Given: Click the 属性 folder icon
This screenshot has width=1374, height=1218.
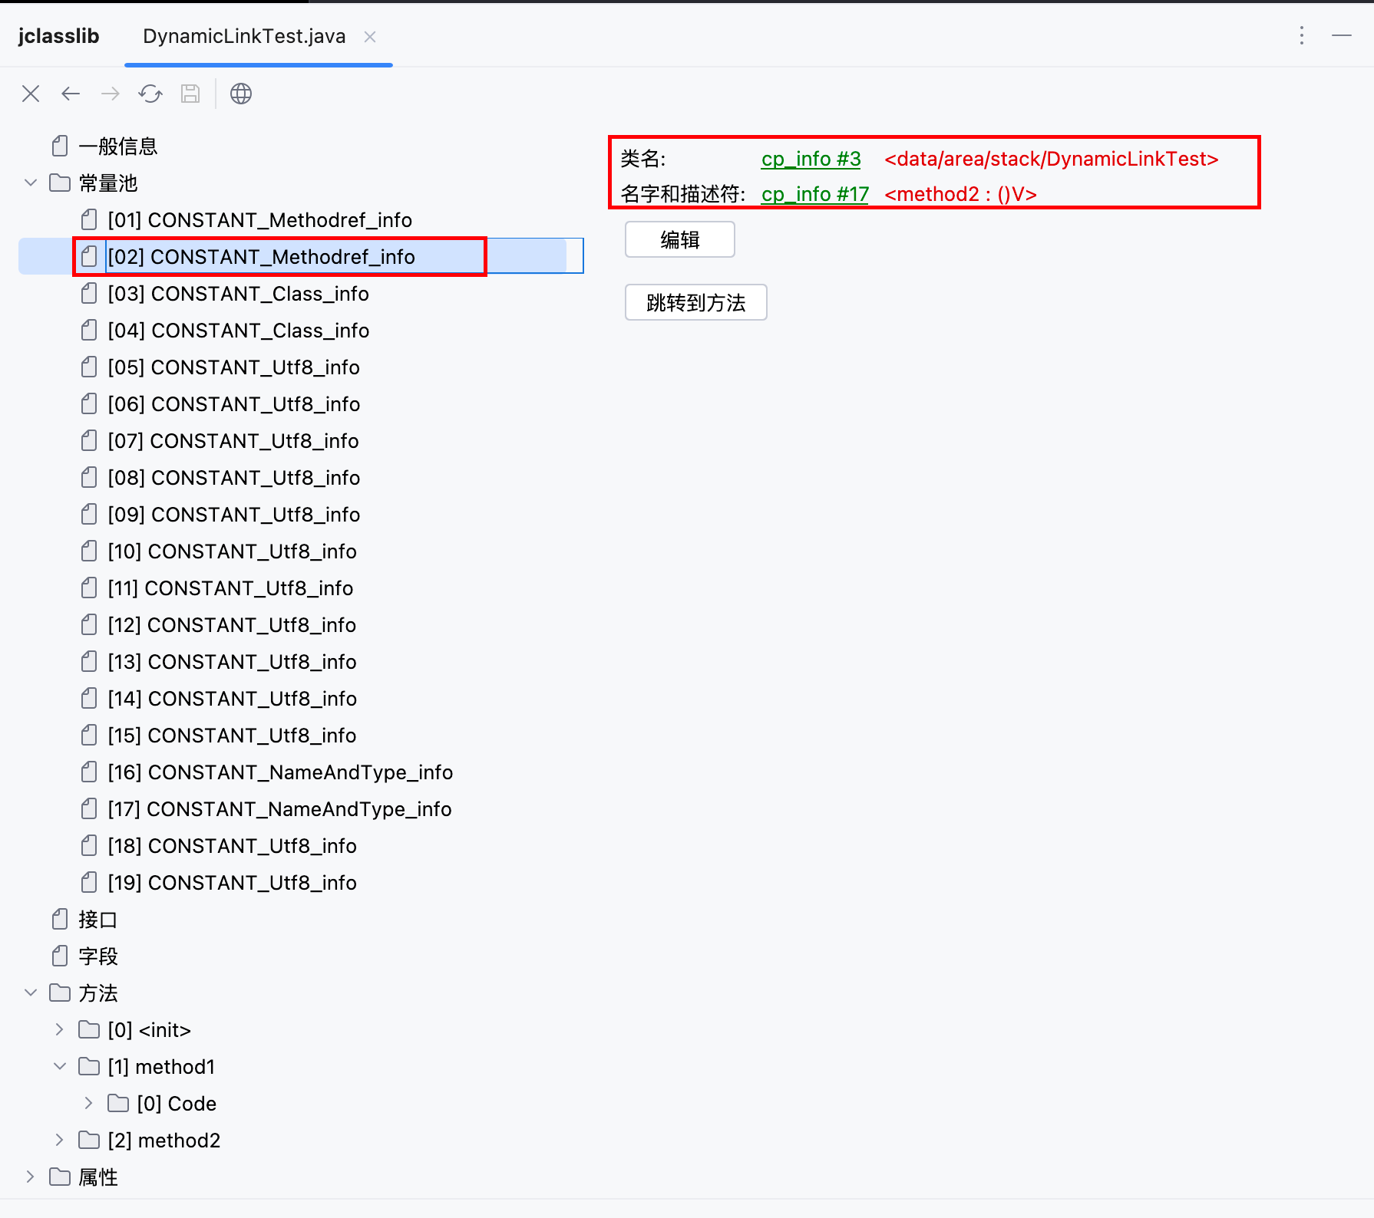Looking at the screenshot, I should click(x=60, y=1177).
